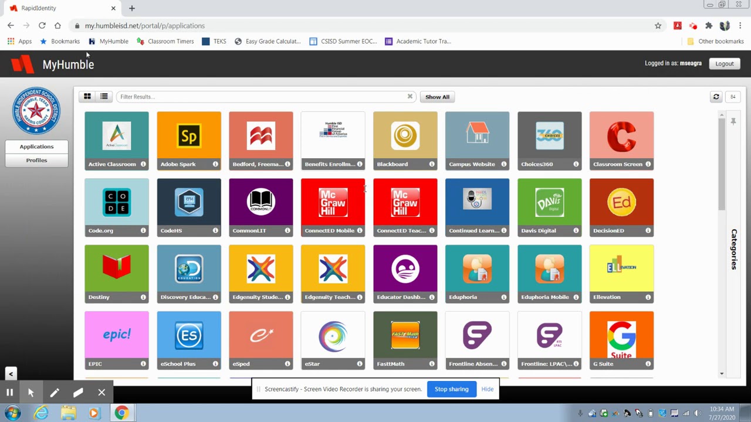Open Campus Website tile

coord(477,141)
